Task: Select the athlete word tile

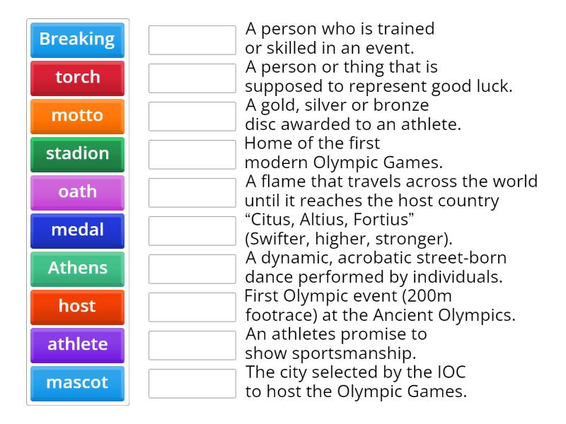Action: [77, 345]
